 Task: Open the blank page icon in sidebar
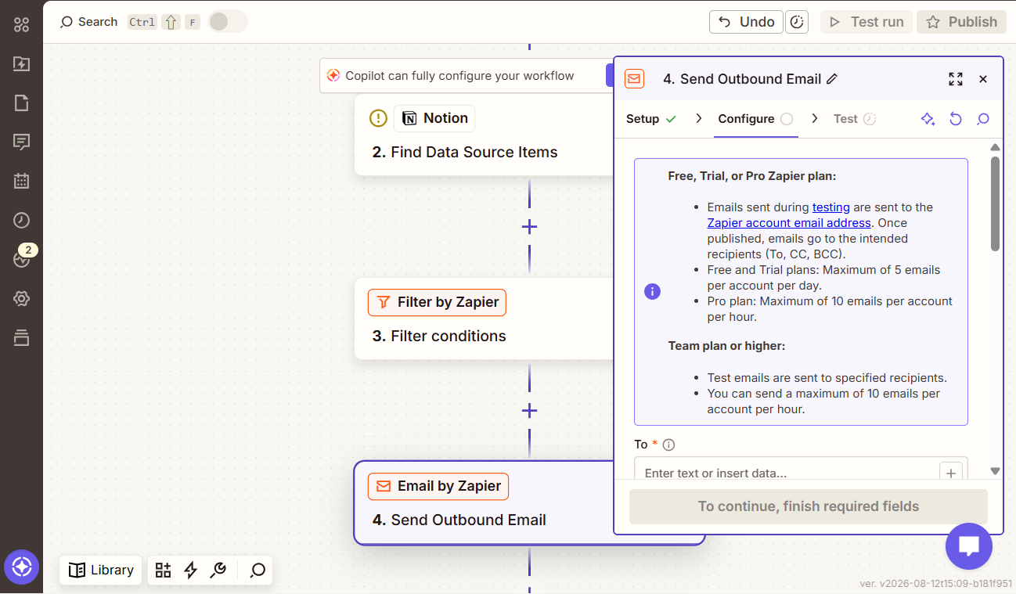[21, 103]
